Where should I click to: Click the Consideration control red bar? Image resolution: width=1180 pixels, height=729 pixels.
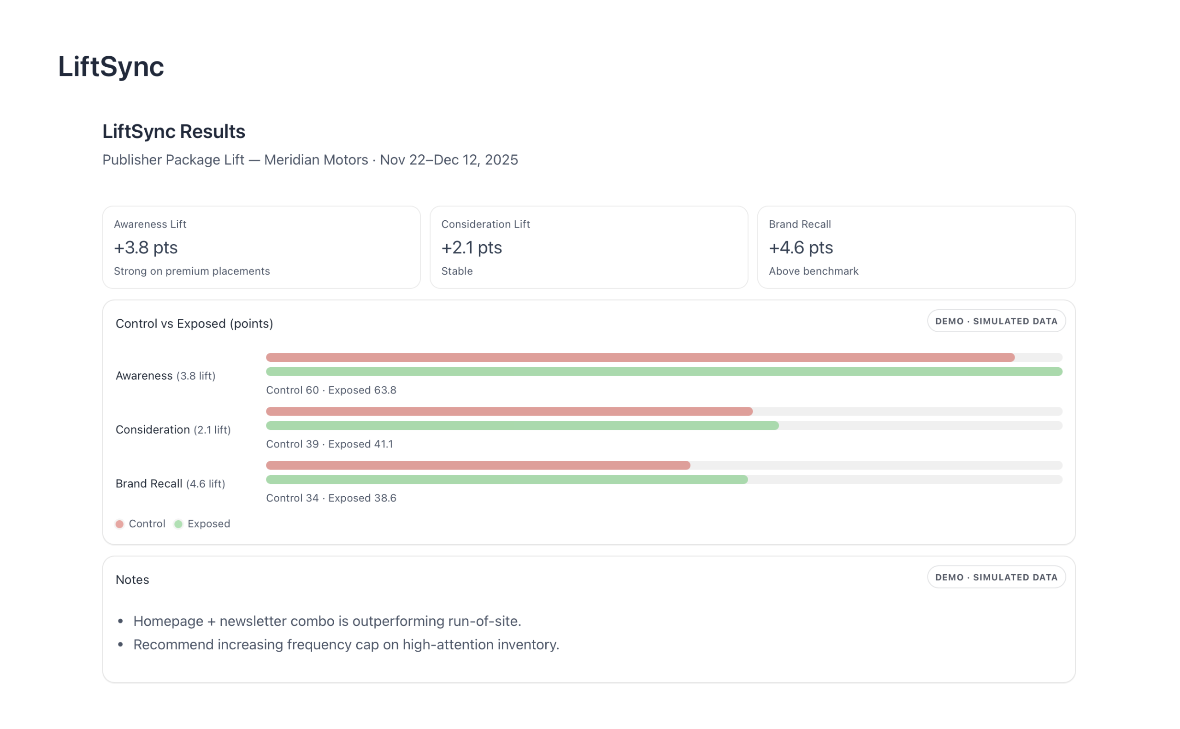click(x=509, y=411)
